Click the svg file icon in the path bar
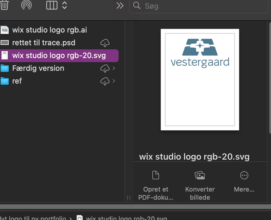The height and width of the screenshot is (220, 271). [x=80, y=218]
